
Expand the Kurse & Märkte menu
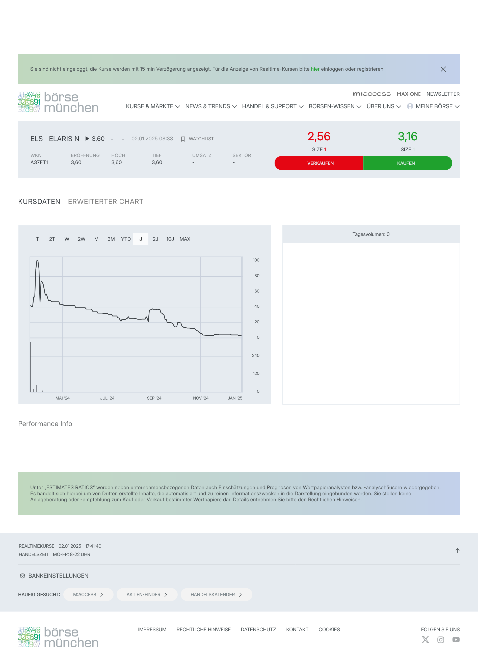pyautogui.click(x=153, y=106)
